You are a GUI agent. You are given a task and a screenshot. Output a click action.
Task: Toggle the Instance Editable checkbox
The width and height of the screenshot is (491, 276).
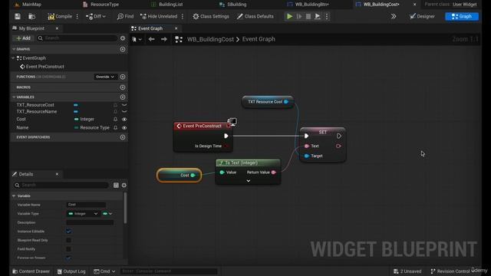pos(68,232)
